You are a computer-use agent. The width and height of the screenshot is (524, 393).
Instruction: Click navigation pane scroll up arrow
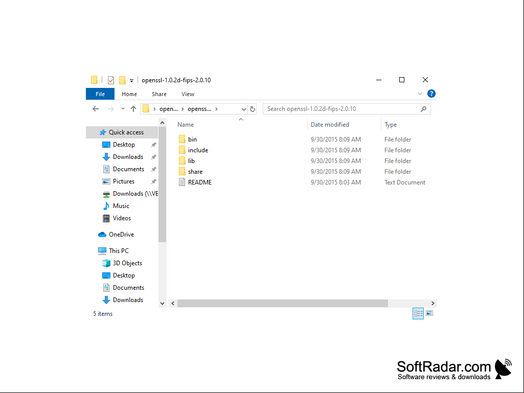[x=162, y=123]
